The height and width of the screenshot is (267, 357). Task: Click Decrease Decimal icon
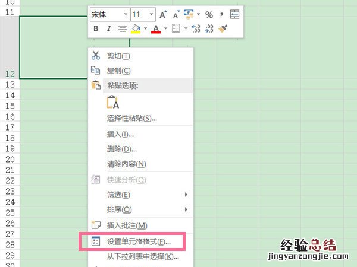[209, 28]
